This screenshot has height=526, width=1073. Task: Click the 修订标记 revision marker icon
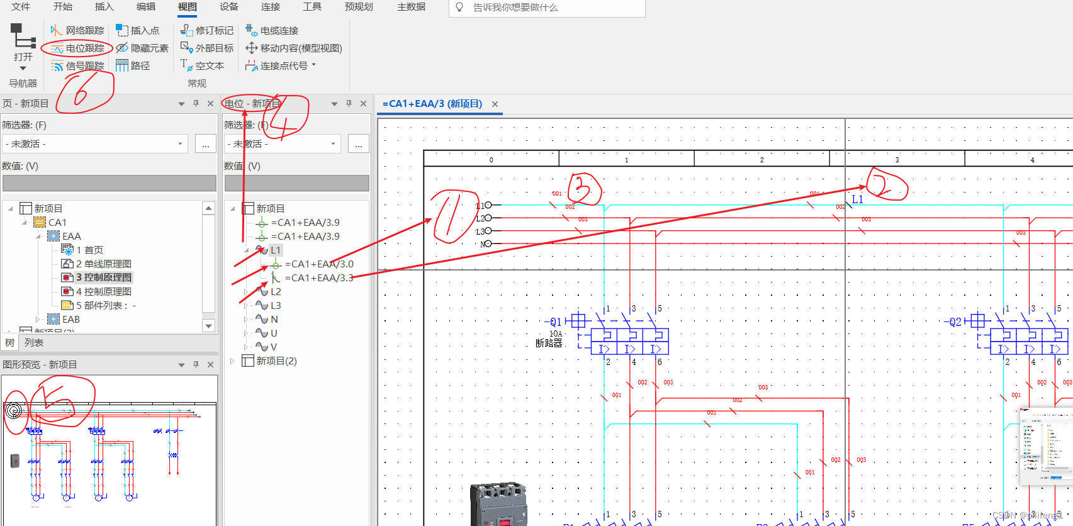point(187,30)
